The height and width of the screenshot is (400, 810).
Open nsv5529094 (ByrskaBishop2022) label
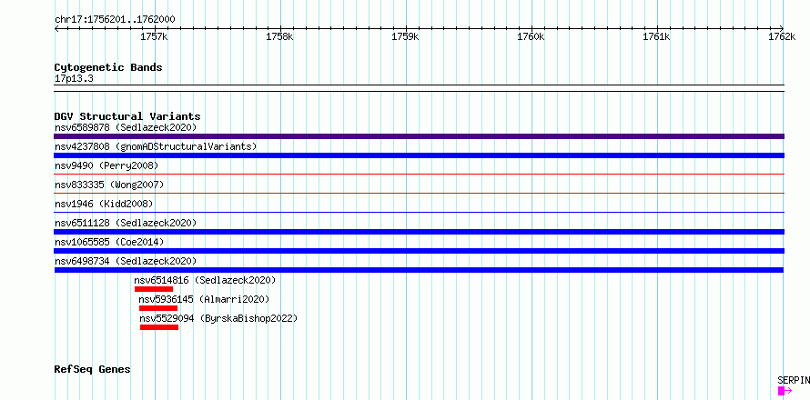[219, 318]
